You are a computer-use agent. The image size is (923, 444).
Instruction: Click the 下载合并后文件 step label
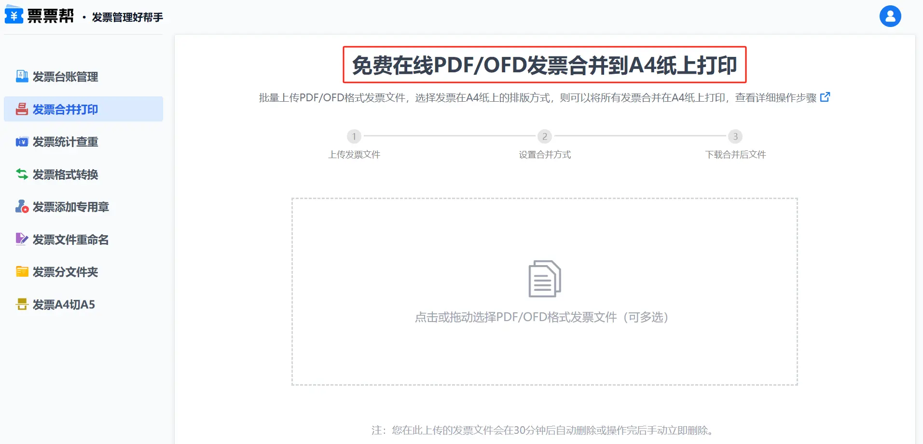(735, 154)
